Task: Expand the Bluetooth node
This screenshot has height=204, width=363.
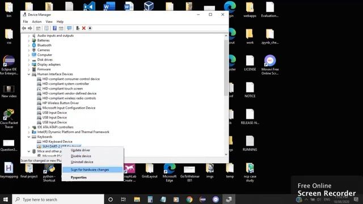Action: tap(29, 45)
